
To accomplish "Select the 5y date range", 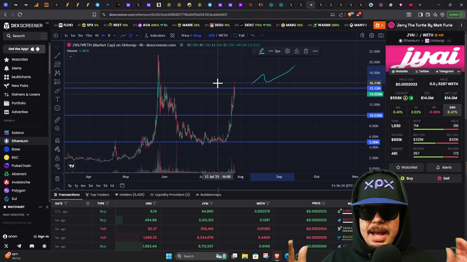I will [70, 186].
